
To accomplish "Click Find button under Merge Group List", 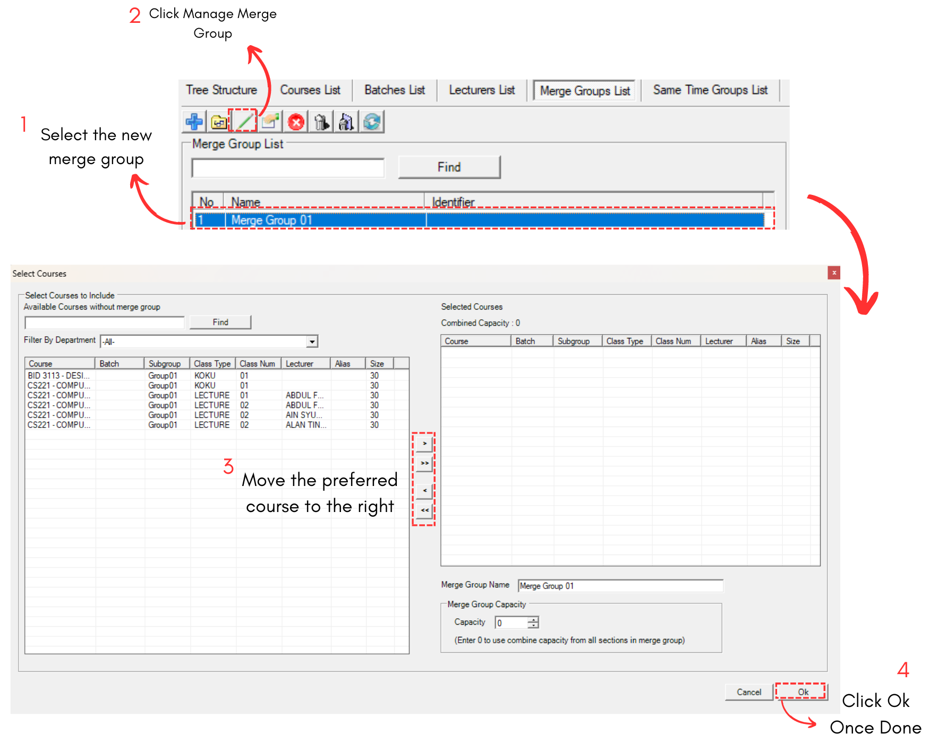I will click(449, 167).
